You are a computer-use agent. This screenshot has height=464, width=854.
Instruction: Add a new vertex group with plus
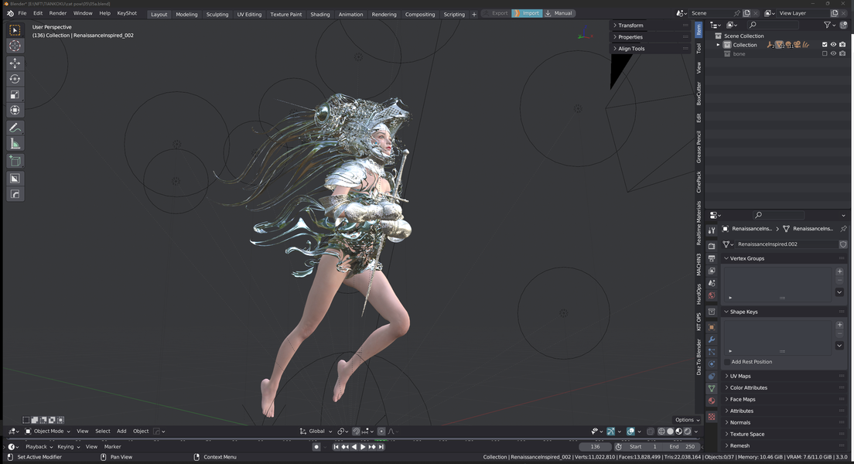point(839,271)
